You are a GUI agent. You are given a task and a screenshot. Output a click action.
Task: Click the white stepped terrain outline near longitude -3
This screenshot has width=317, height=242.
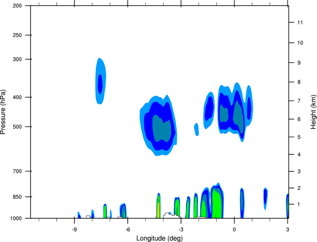pos(171,215)
